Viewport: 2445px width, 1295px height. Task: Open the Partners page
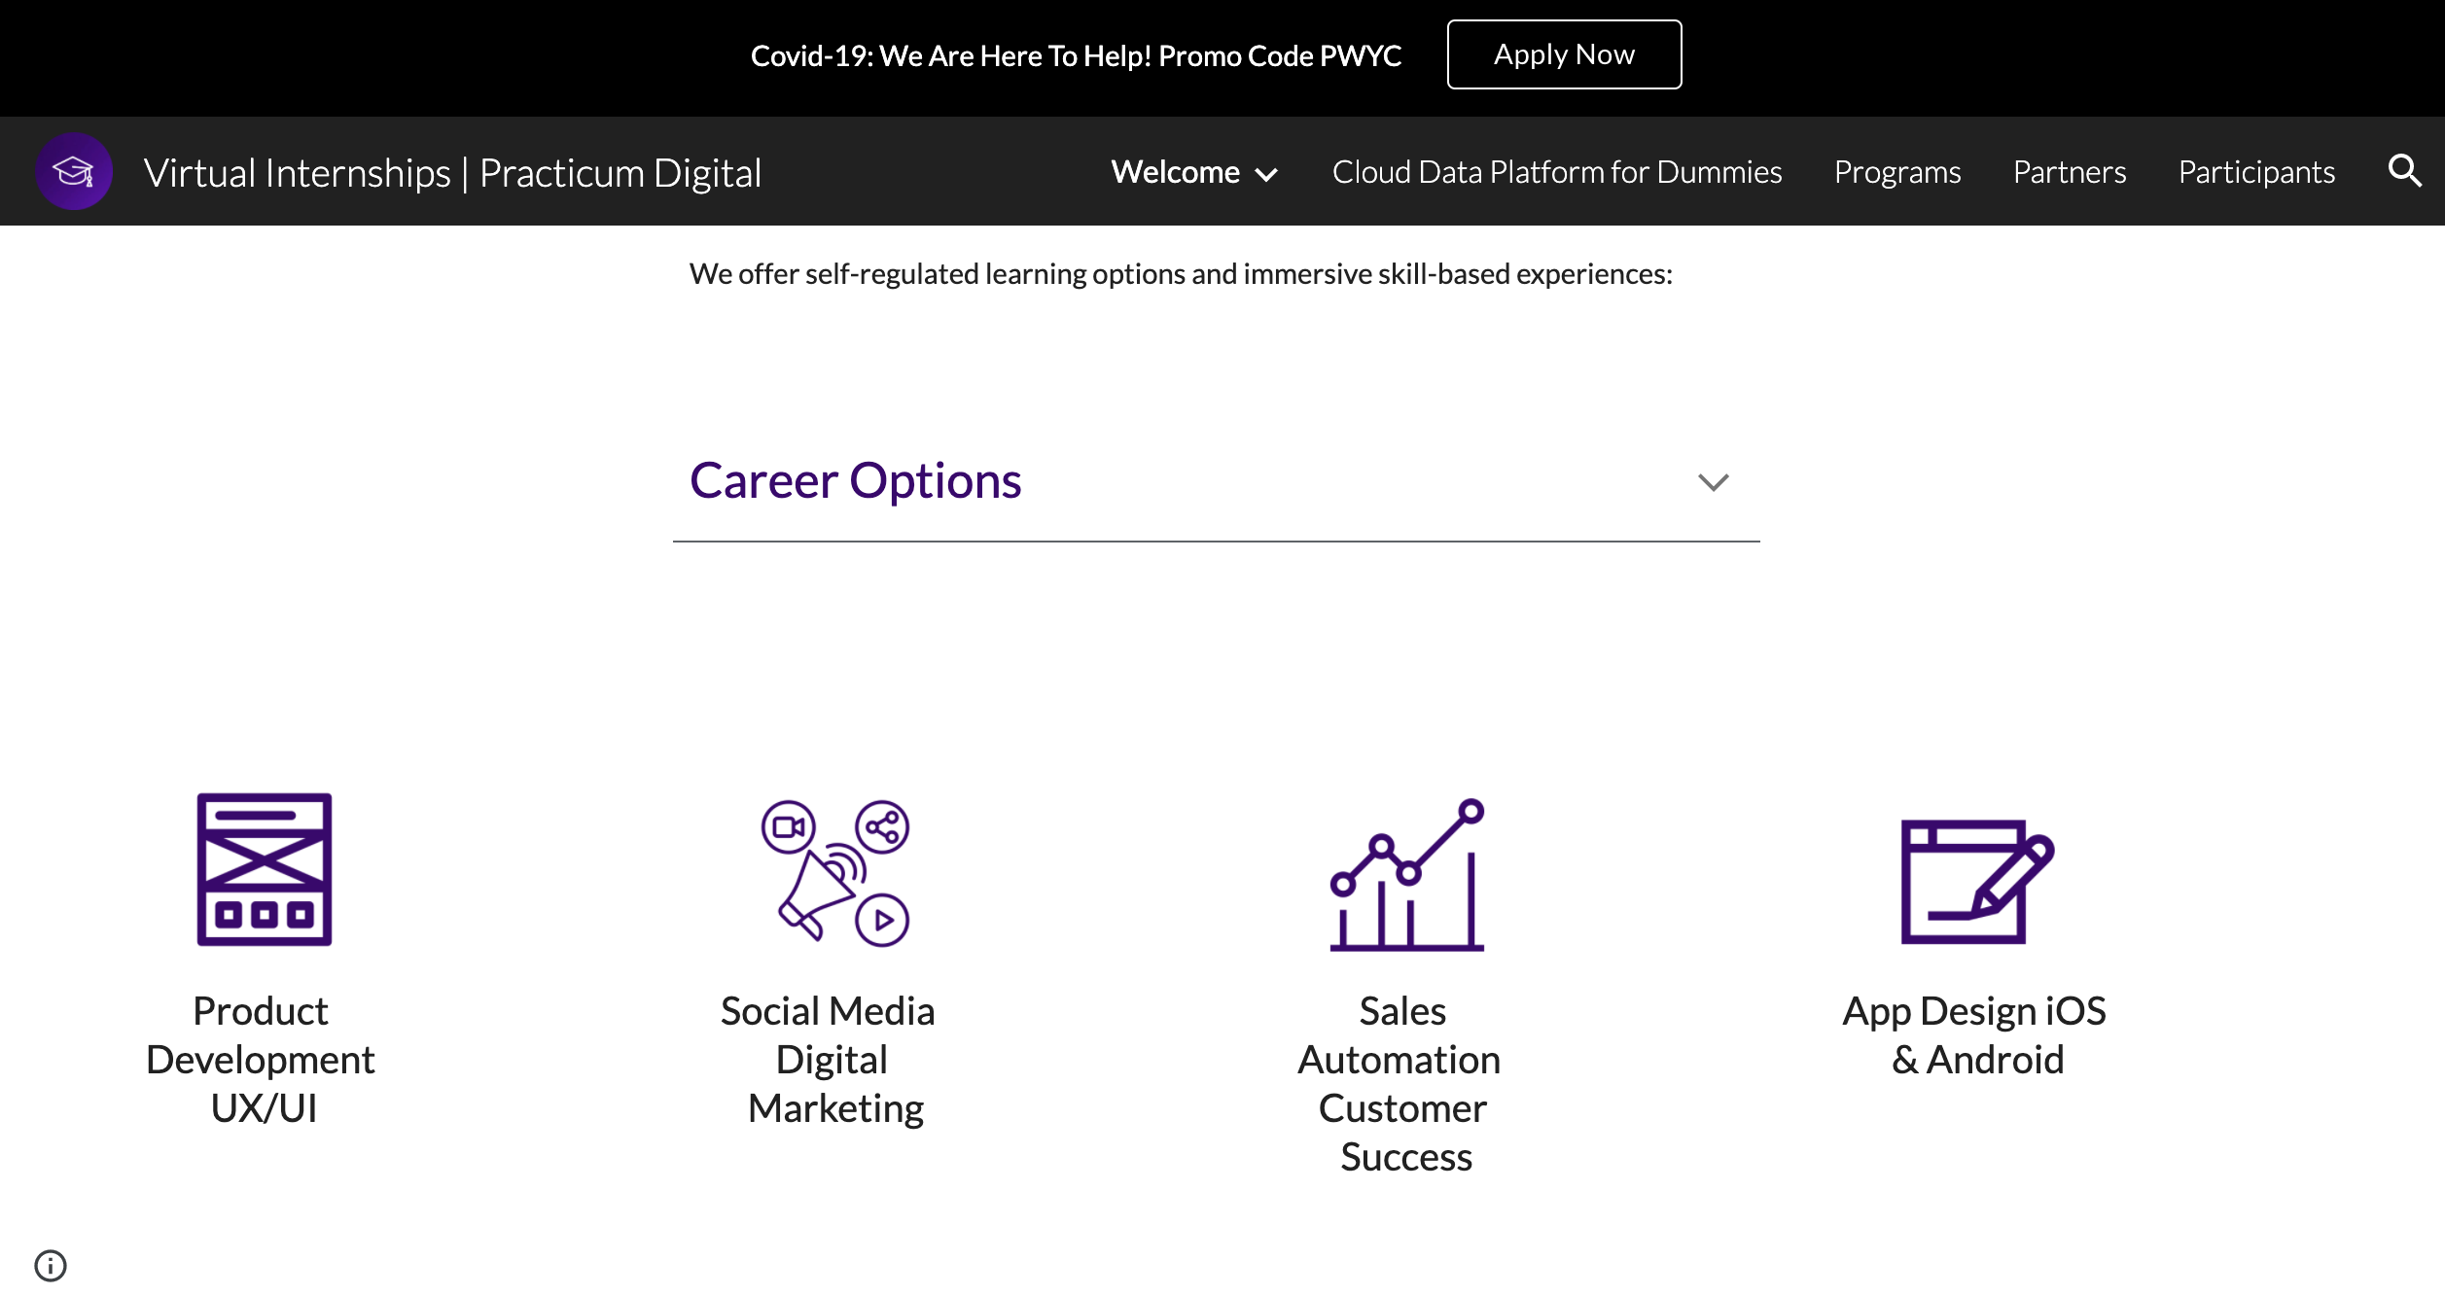(2069, 172)
